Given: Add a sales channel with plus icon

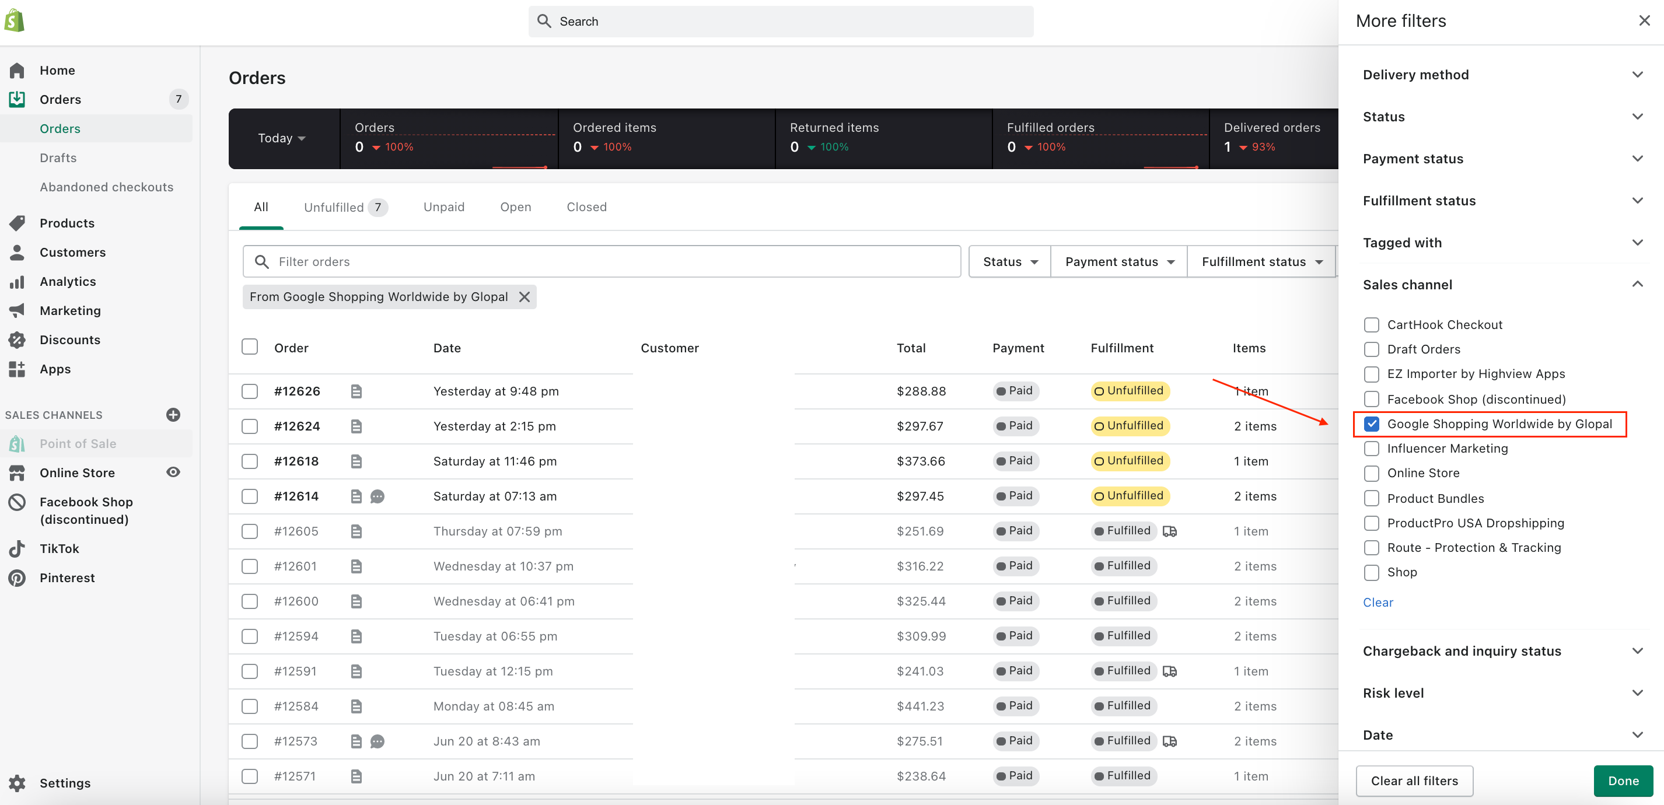Looking at the screenshot, I should 173,415.
